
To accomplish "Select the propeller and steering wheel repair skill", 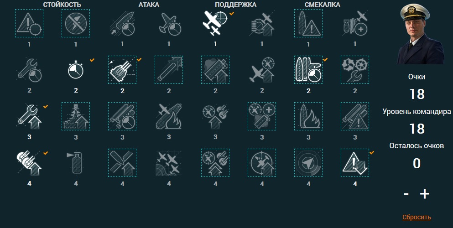I will [x=355, y=70].
